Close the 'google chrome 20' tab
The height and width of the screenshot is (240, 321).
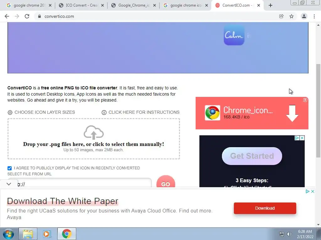point(50,6)
